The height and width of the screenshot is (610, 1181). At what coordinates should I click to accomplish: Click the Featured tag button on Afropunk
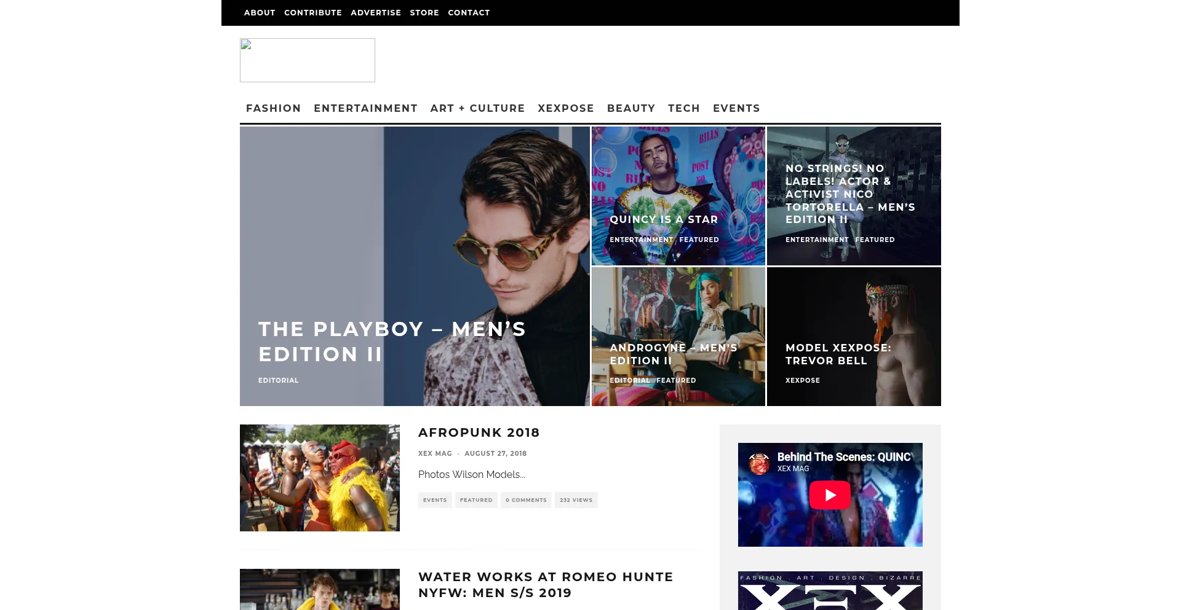[x=476, y=500]
